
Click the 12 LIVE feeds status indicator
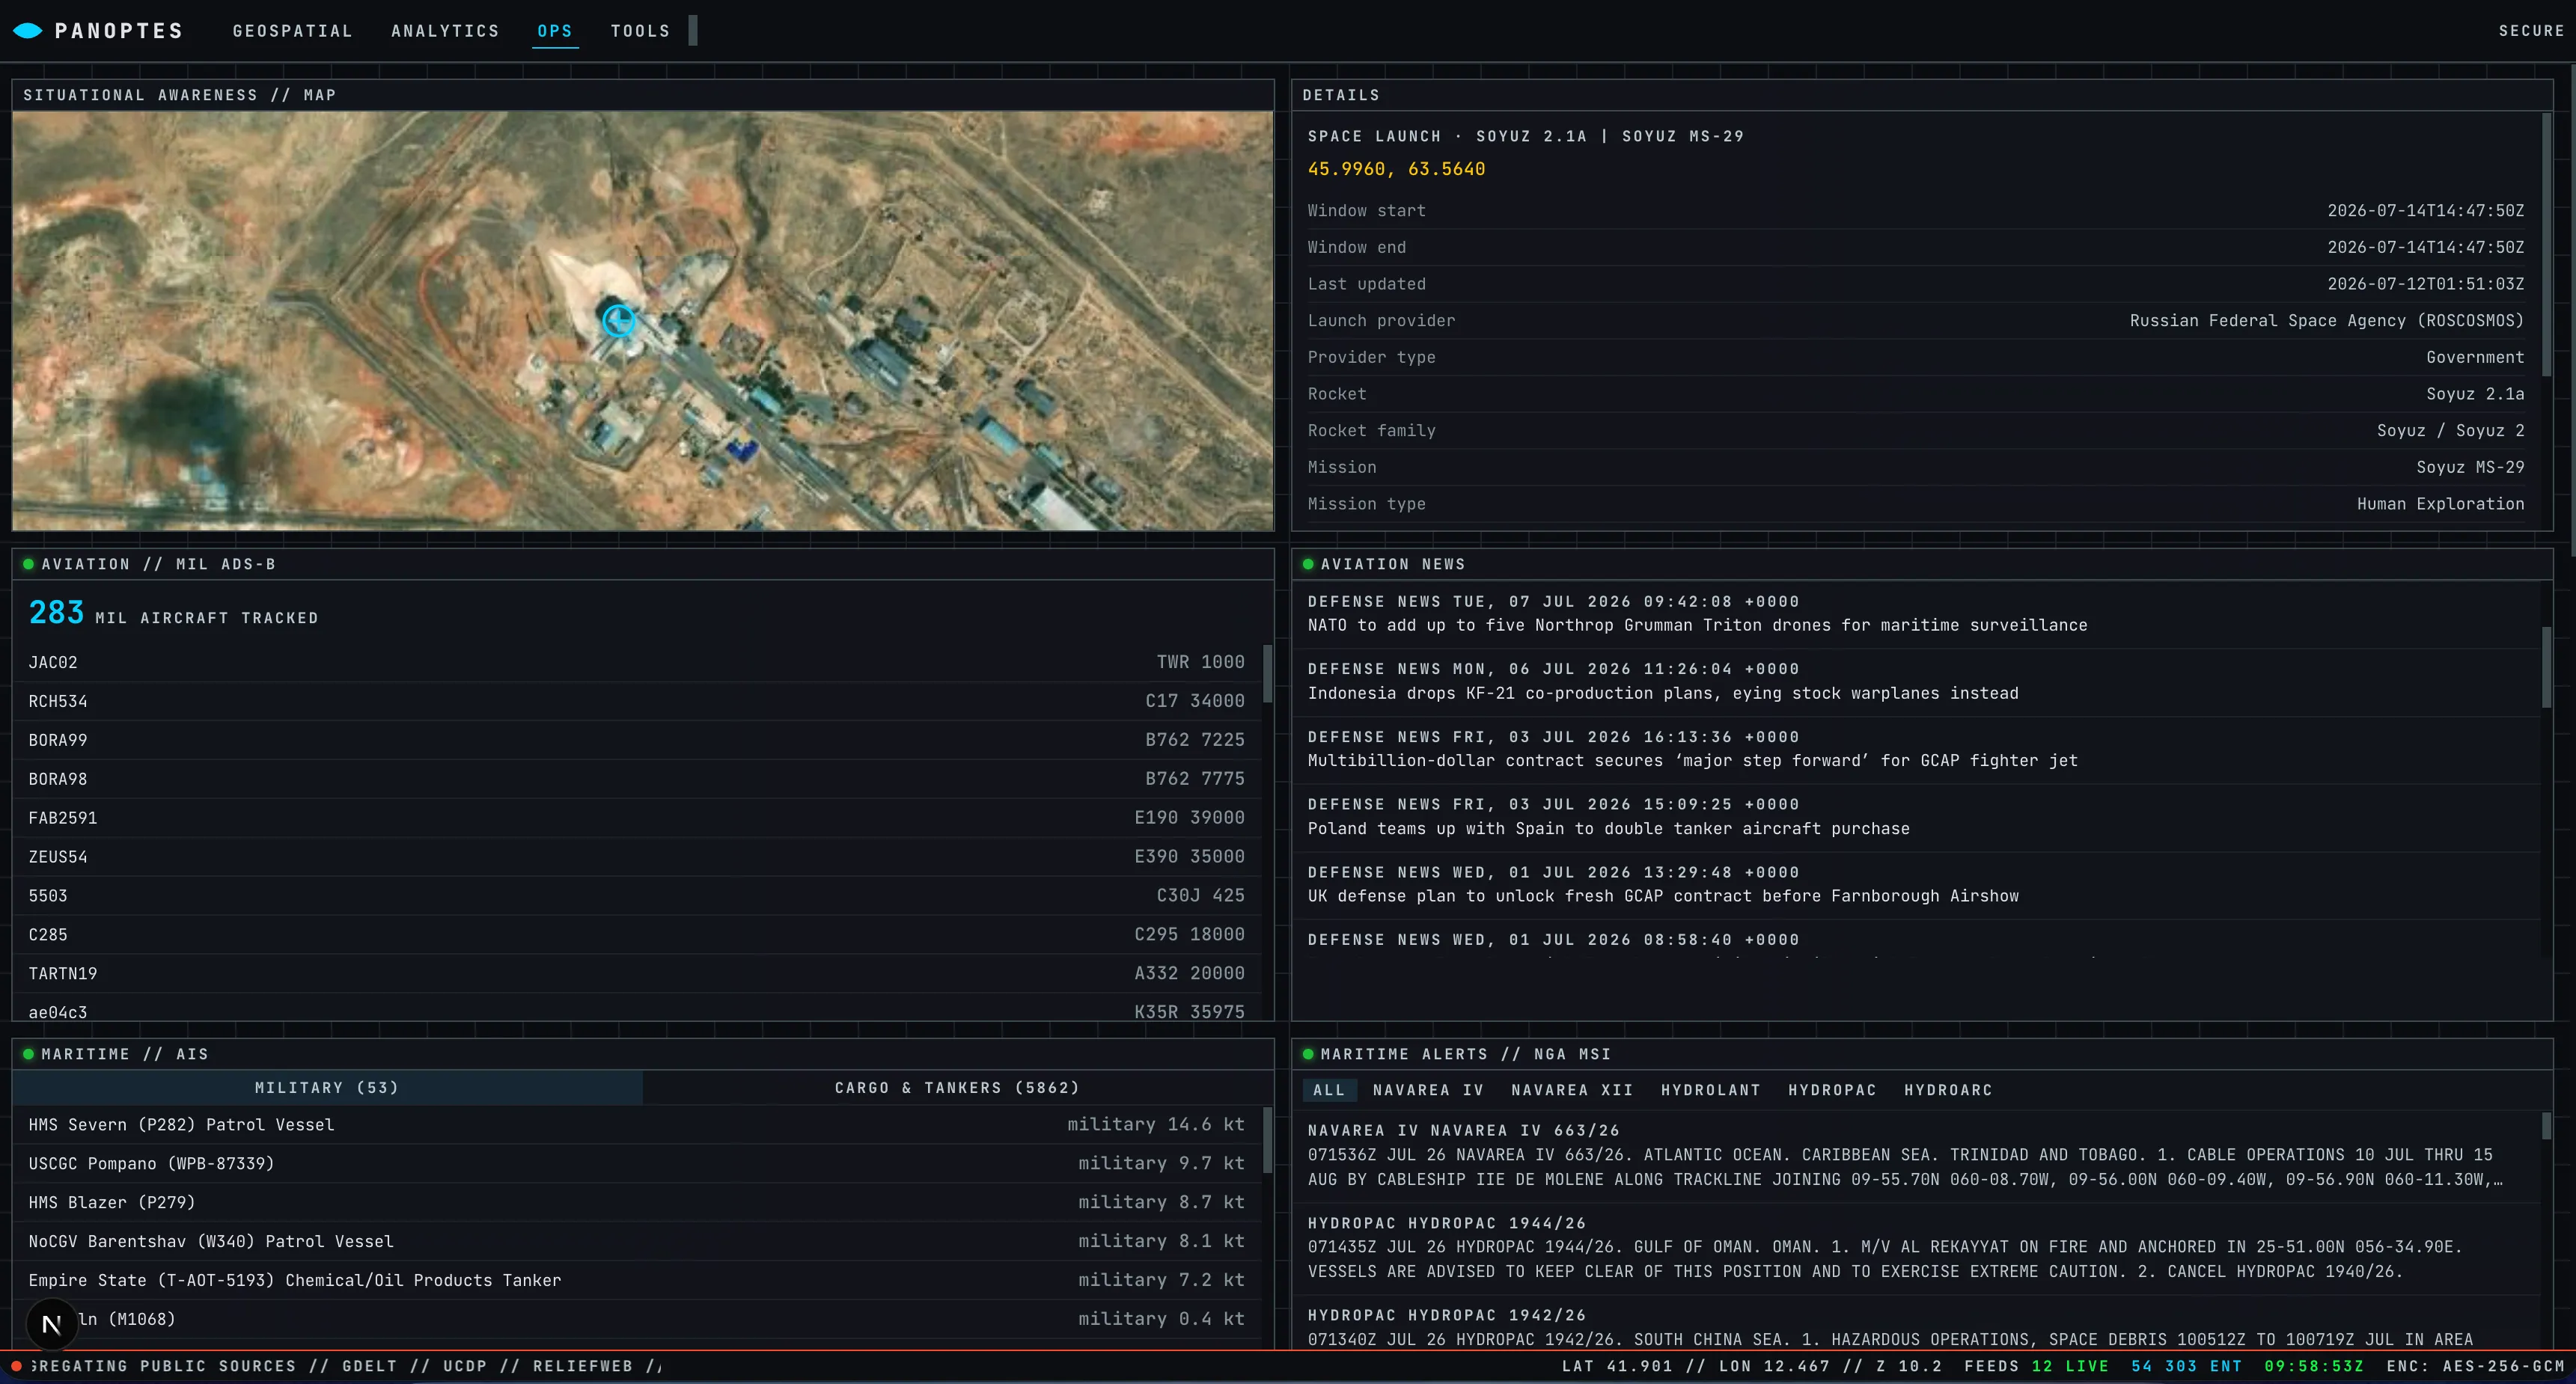[x=2070, y=1366]
